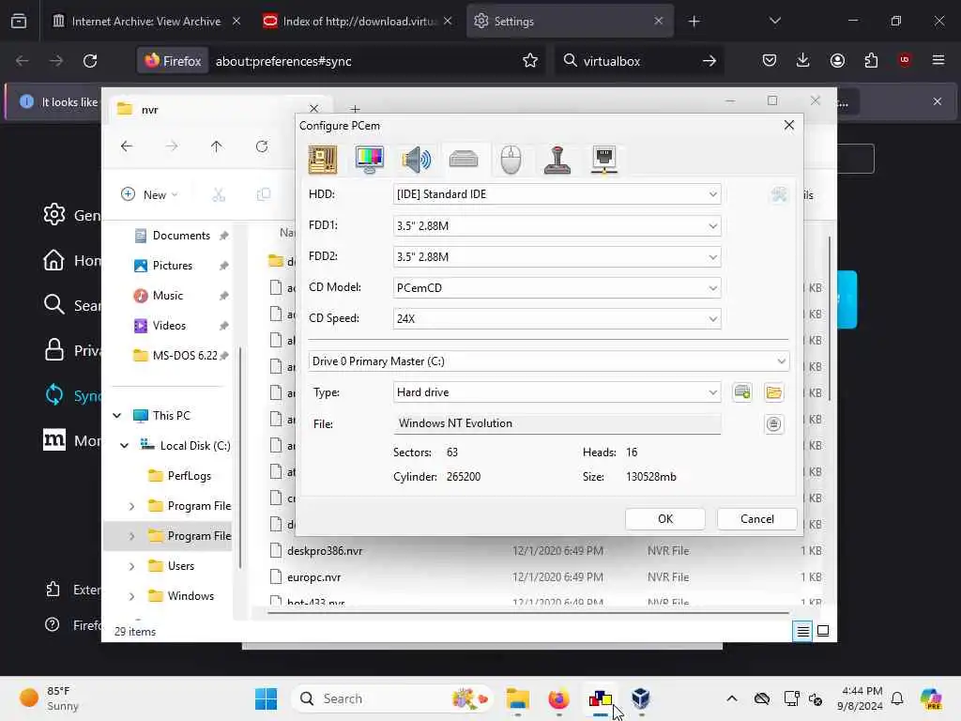List all Firefox tabs dropdown arrow
Viewport: 961px width, 721px height.
coord(774,22)
